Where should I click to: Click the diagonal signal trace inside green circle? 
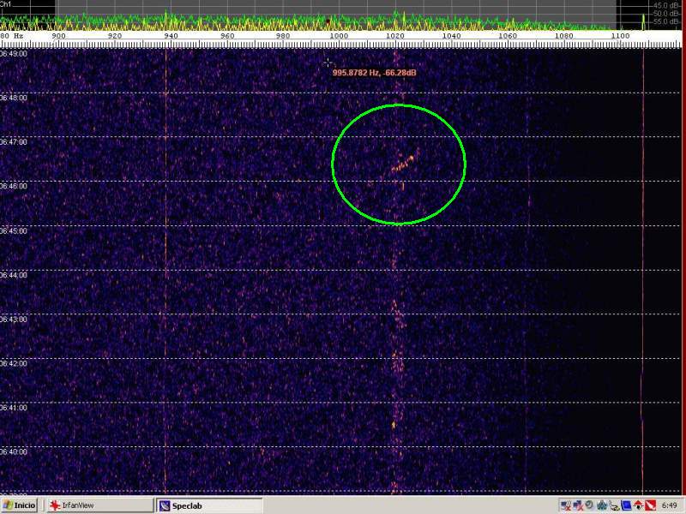[x=401, y=163]
